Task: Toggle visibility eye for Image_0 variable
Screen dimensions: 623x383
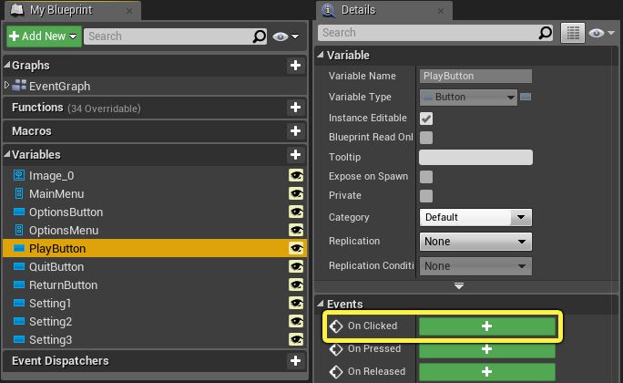Action: [x=296, y=175]
